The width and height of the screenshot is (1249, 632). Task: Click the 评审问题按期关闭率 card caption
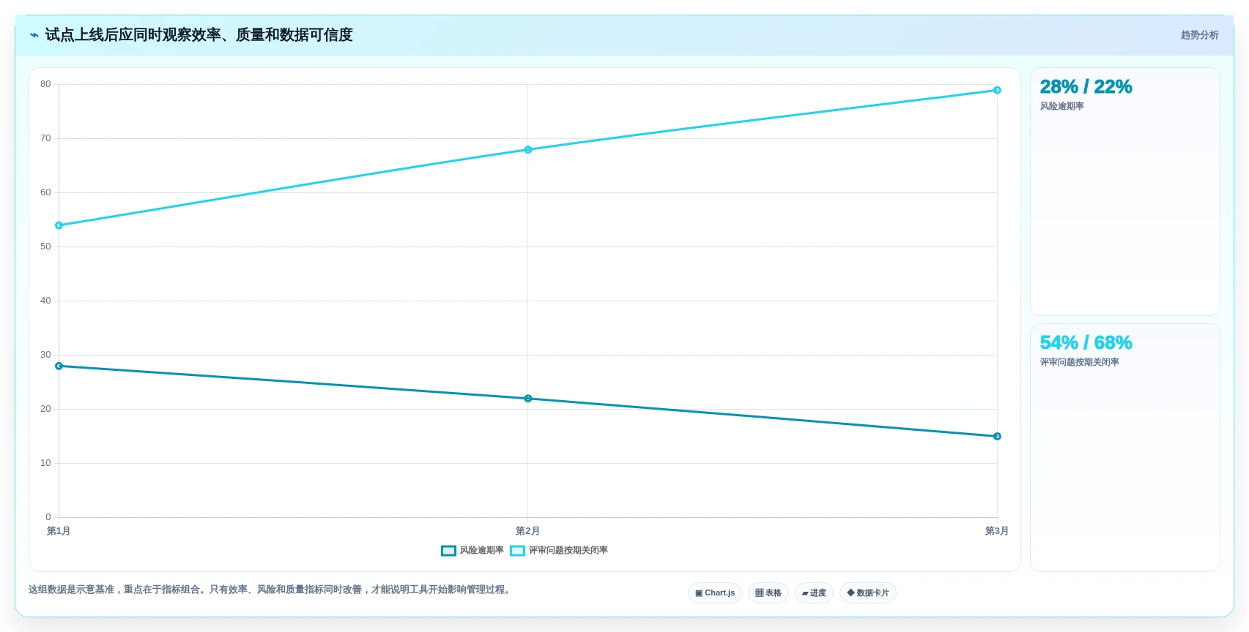point(1079,363)
